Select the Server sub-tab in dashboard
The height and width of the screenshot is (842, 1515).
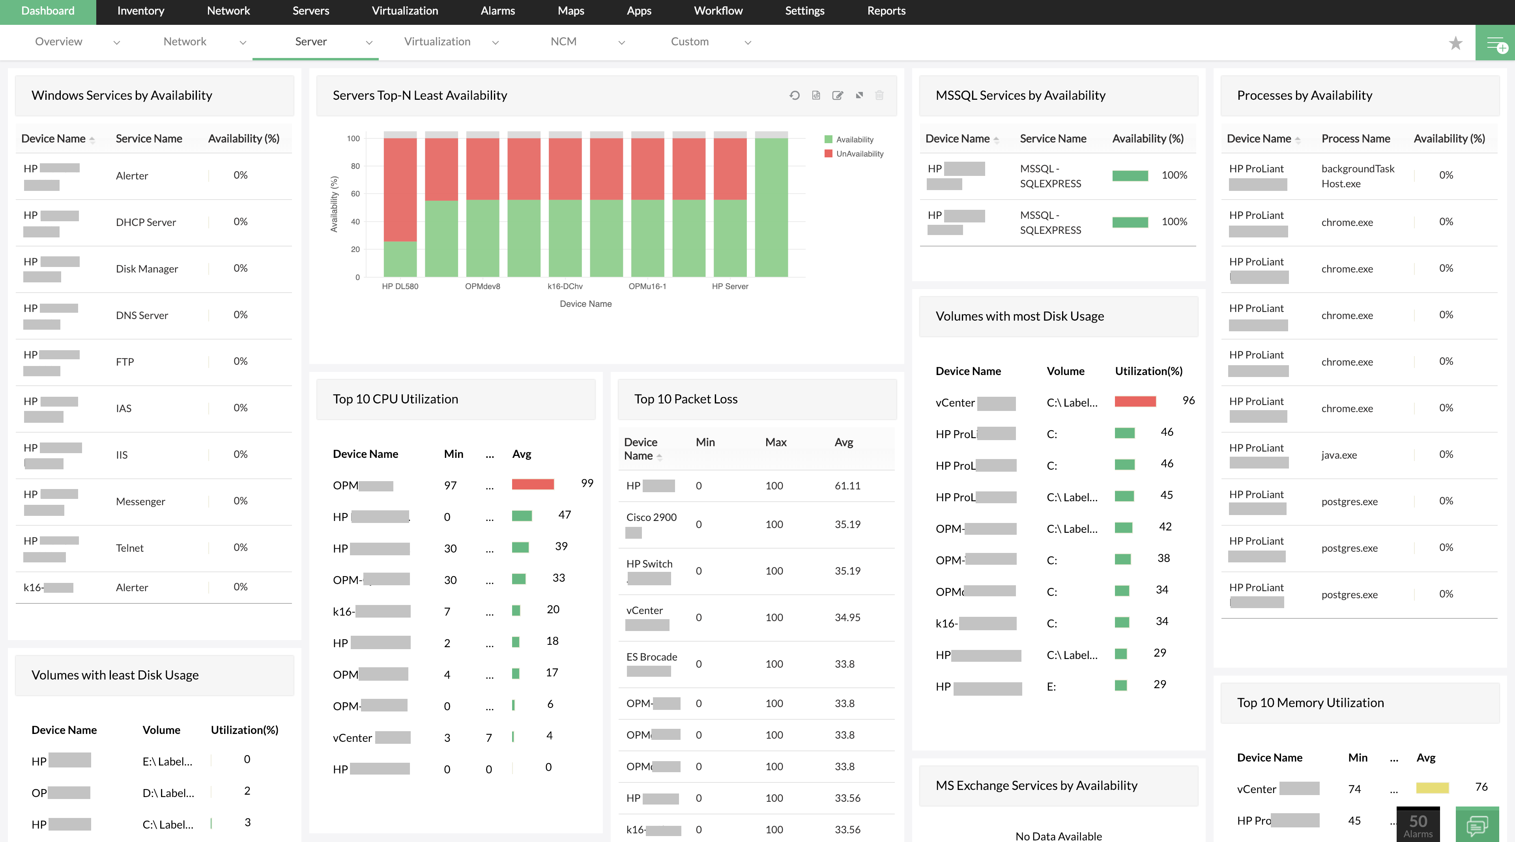pos(311,41)
